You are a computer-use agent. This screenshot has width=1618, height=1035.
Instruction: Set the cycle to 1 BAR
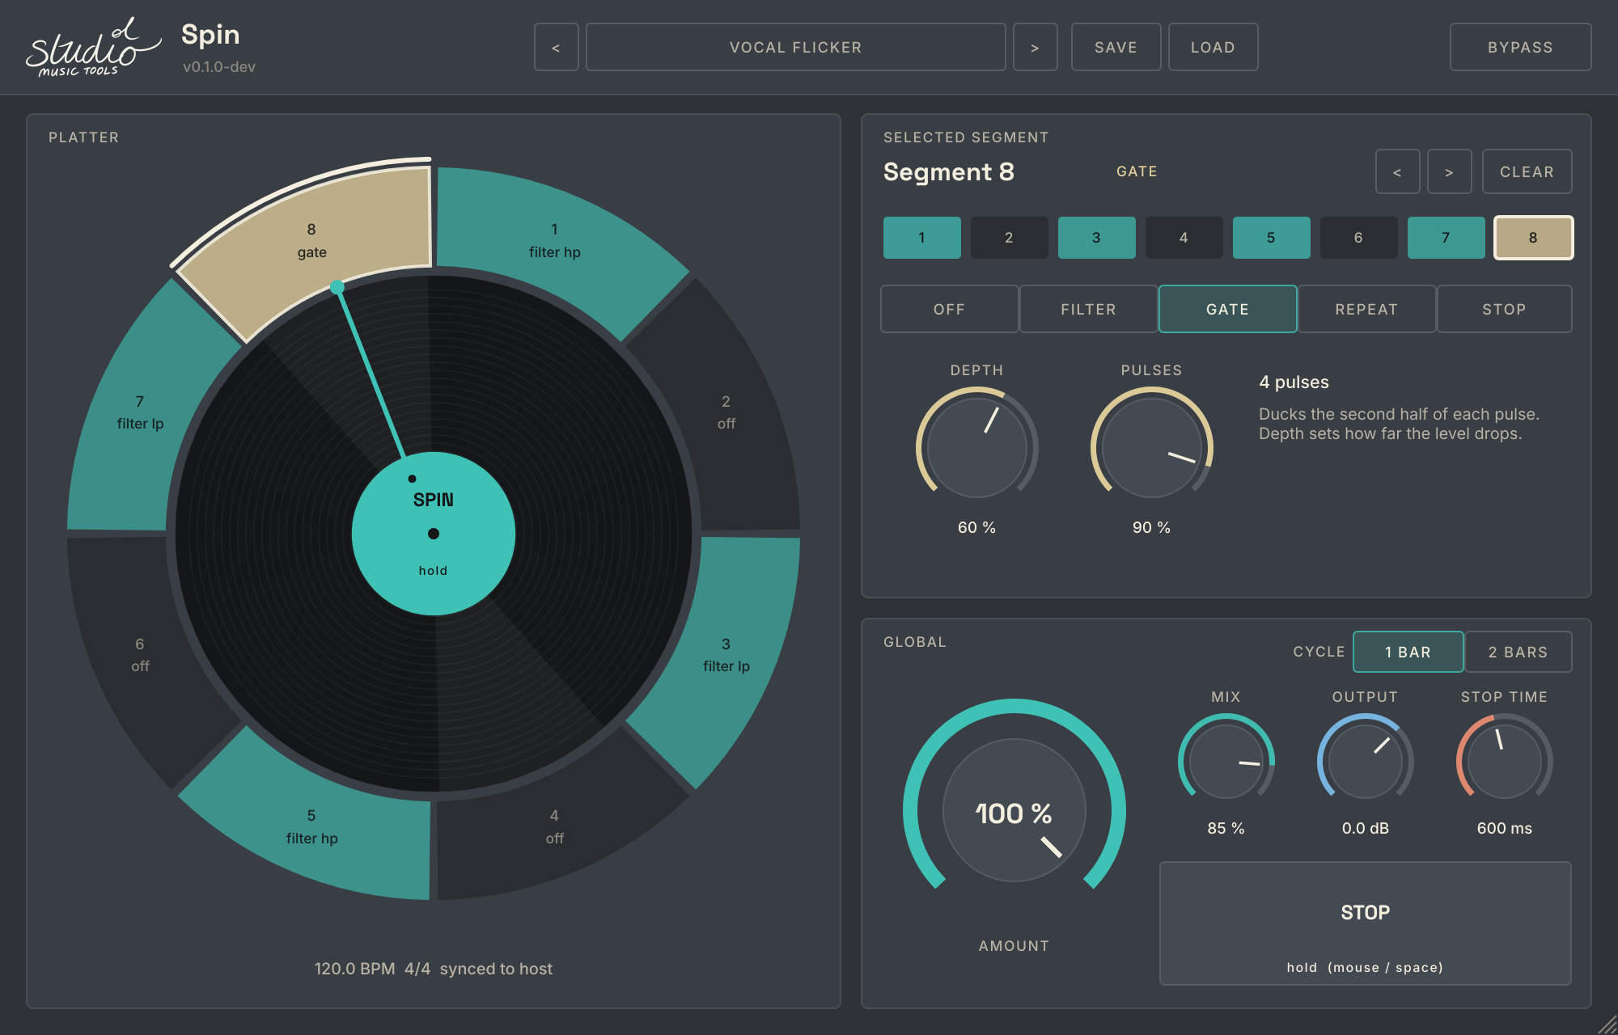coord(1408,652)
